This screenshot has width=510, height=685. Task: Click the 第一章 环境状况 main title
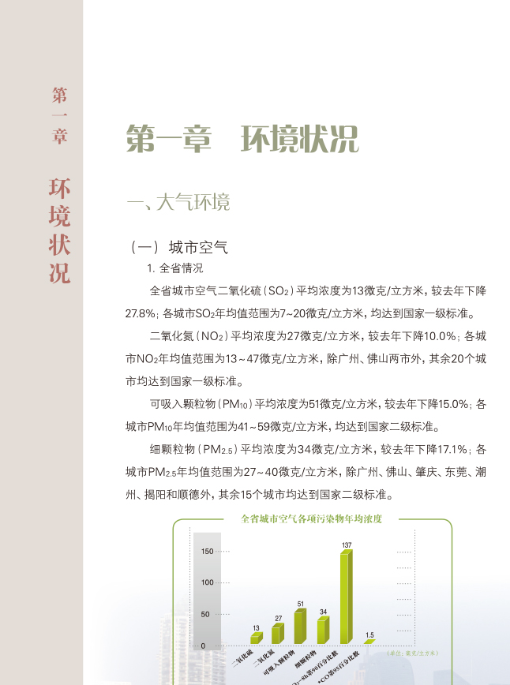pos(242,139)
